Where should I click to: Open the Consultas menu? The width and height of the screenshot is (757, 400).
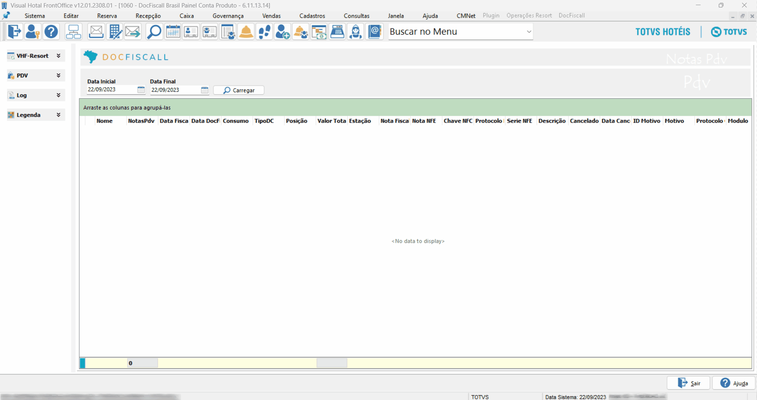click(x=357, y=16)
